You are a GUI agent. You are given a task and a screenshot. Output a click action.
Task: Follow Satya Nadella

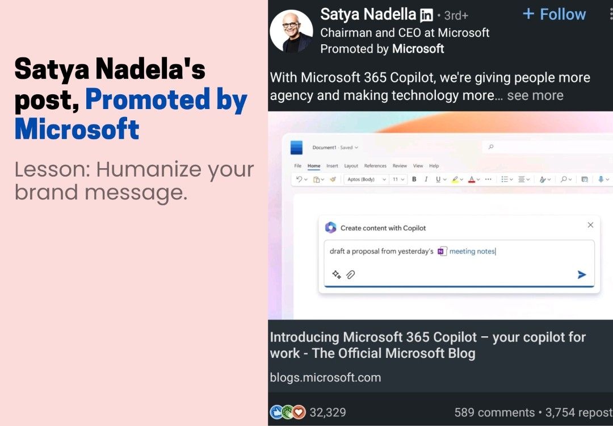554,14
